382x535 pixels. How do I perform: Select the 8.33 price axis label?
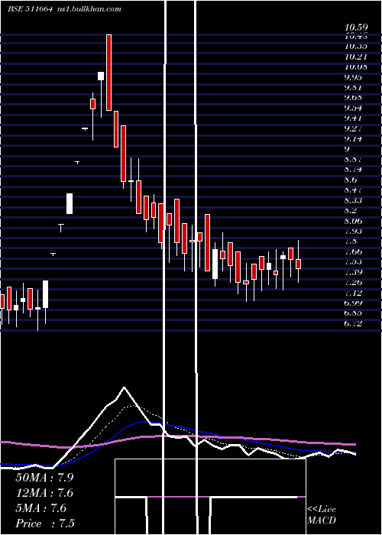pyautogui.click(x=353, y=200)
